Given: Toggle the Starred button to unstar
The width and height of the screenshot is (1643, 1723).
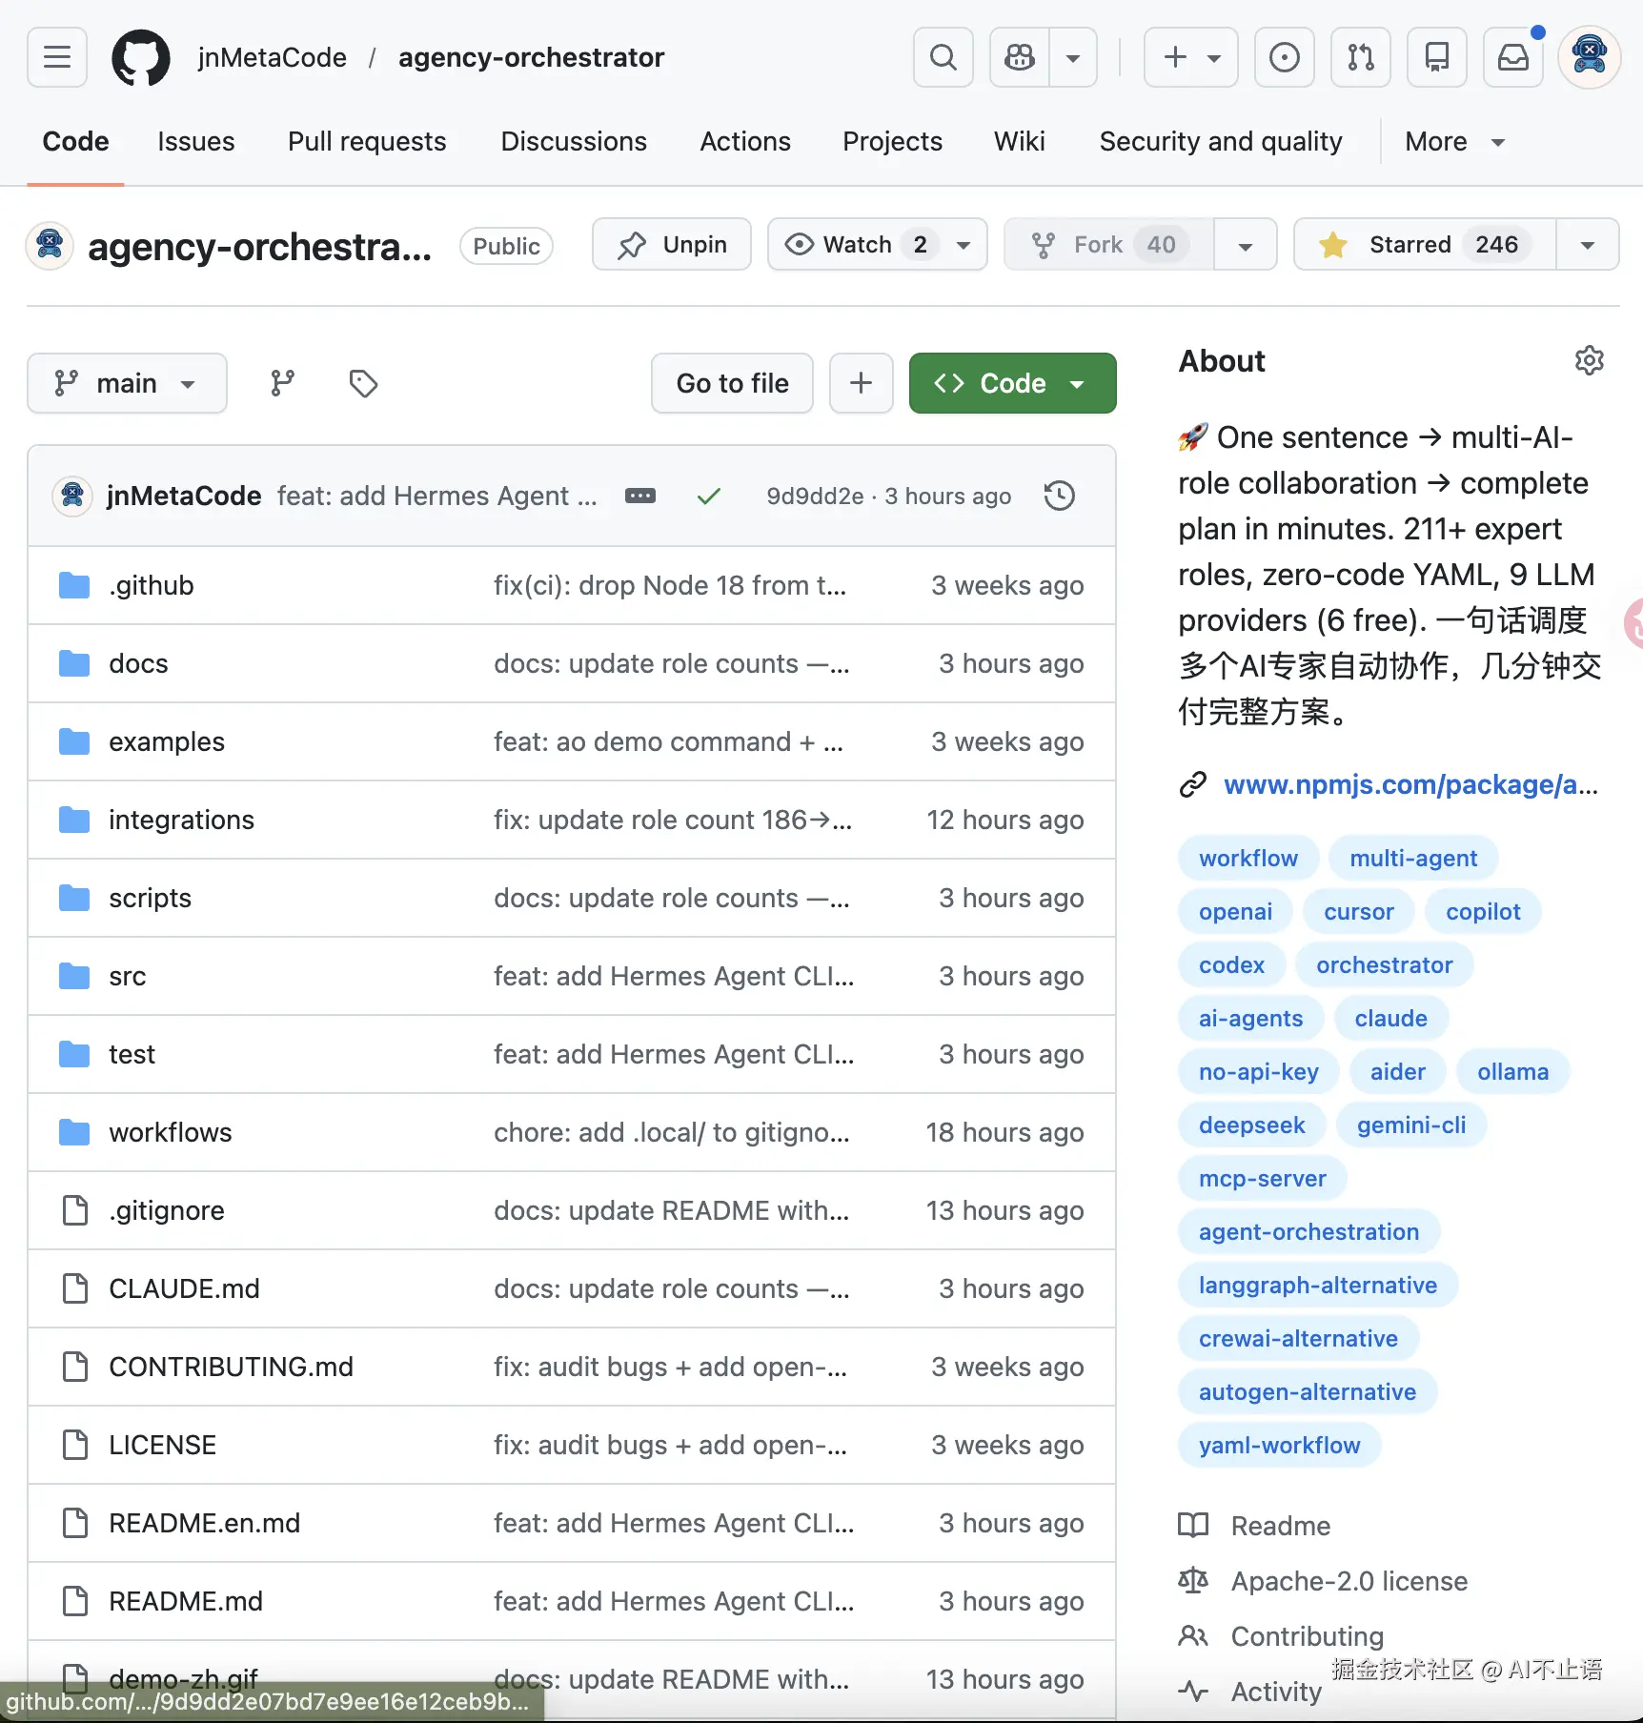Looking at the screenshot, I should [1425, 245].
